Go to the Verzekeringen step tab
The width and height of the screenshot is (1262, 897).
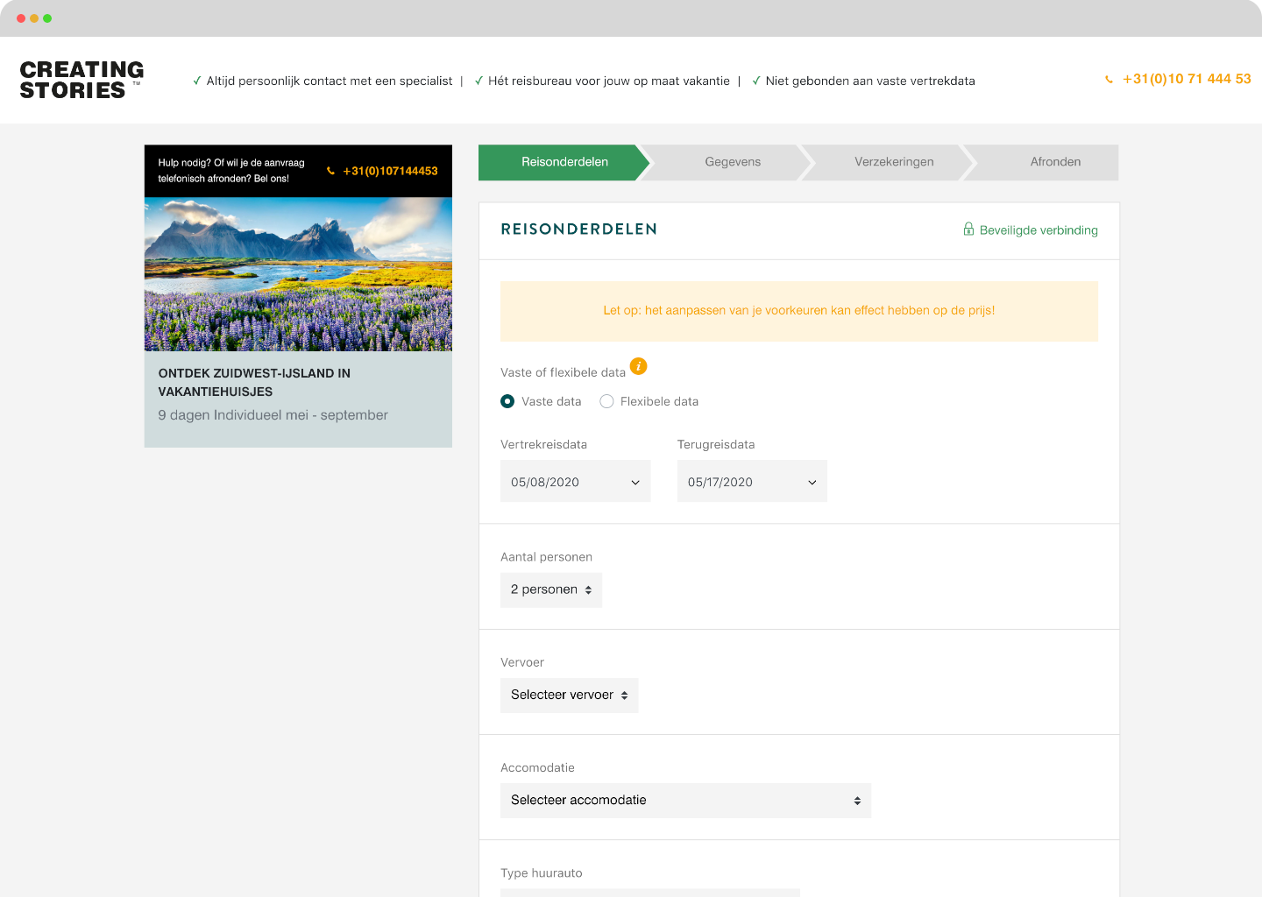pos(894,162)
